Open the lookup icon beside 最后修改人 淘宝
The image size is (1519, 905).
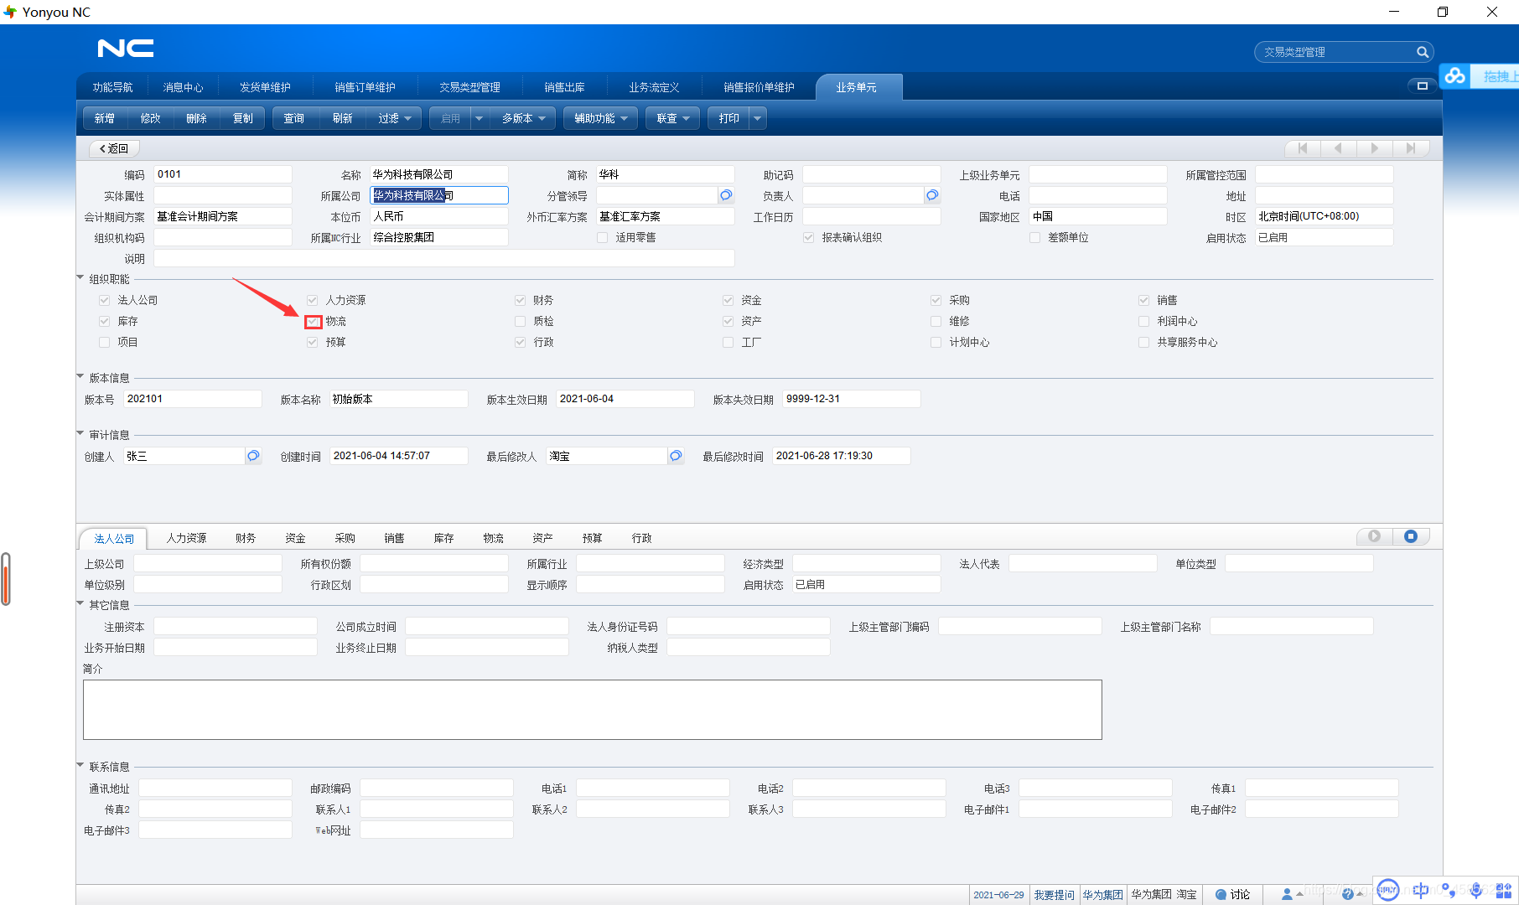pyautogui.click(x=676, y=456)
